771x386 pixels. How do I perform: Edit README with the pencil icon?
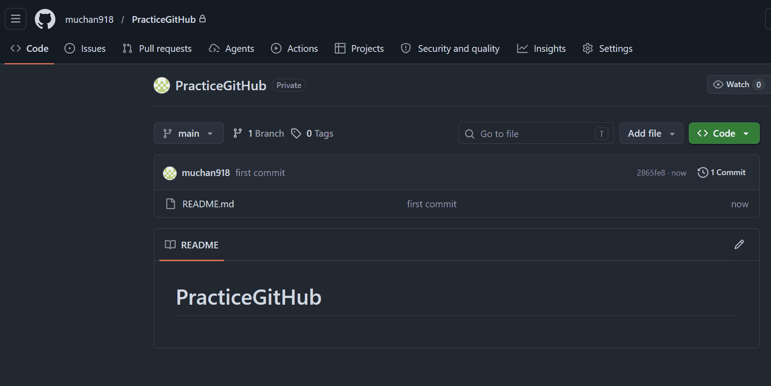[x=739, y=244]
